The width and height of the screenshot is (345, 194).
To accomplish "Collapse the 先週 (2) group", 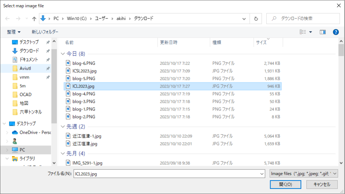I will coord(63,127).
